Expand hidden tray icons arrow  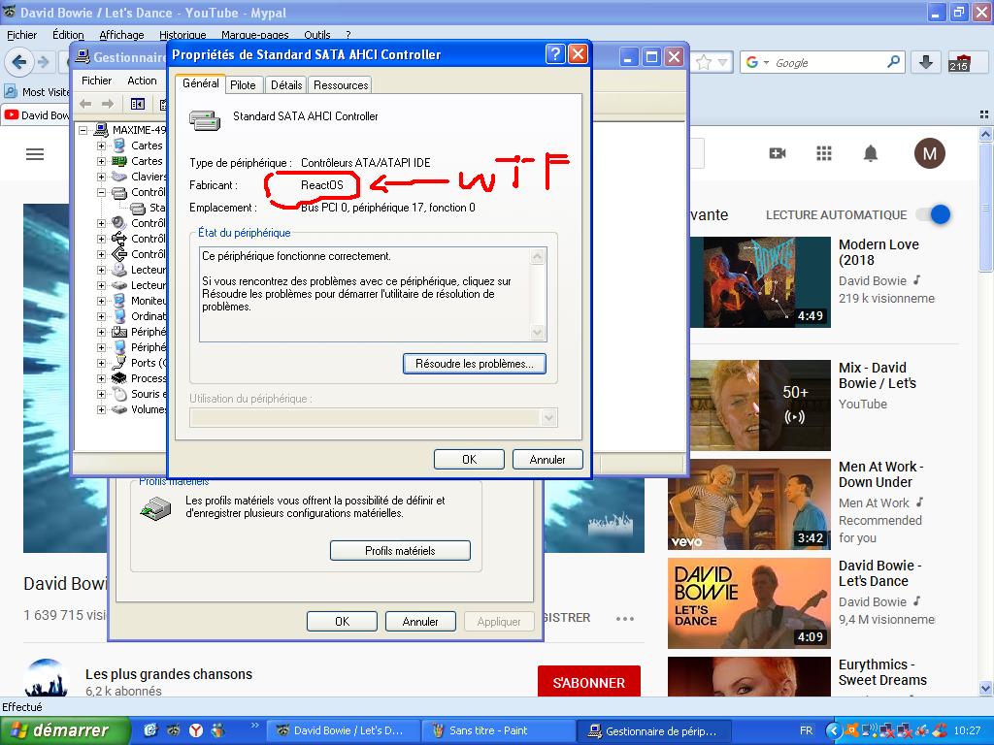[834, 730]
